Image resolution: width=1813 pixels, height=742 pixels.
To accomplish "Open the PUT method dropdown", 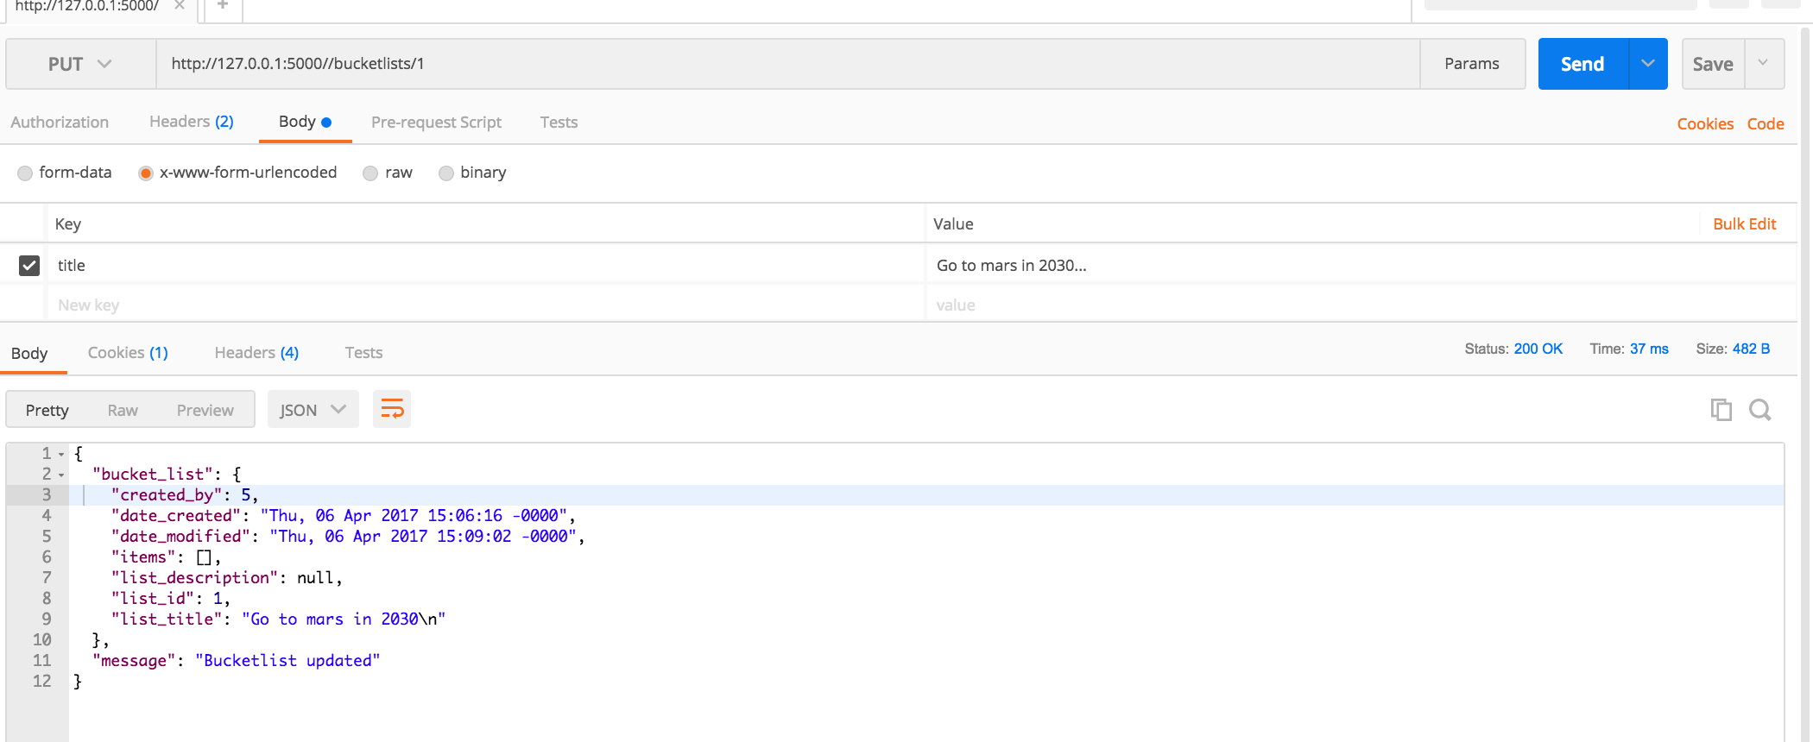I will click(80, 64).
